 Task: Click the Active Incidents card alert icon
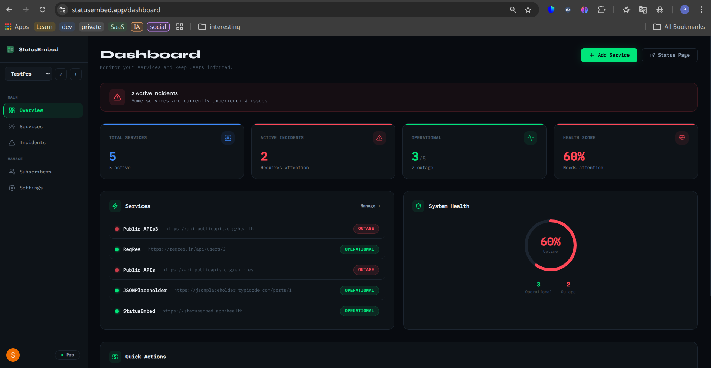click(x=379, y=138)
